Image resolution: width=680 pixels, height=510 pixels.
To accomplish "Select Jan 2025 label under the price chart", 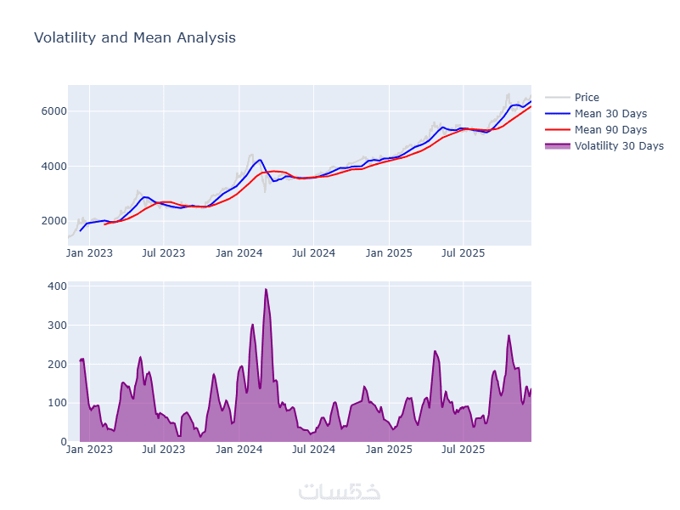I will pyautogui.click(x=388, y=252).
